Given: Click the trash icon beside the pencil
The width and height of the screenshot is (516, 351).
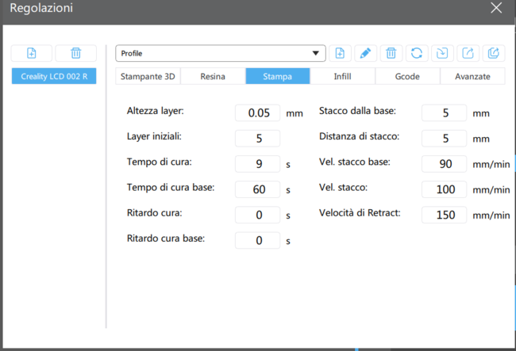Looking at the screenshot, I should click(x=391, y=53).
